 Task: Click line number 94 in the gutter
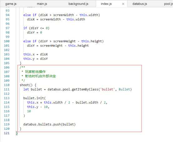pyautogui.click(x=7, y=15)
